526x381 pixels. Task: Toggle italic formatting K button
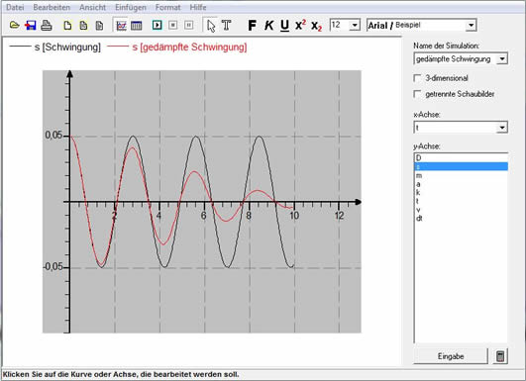268,25
